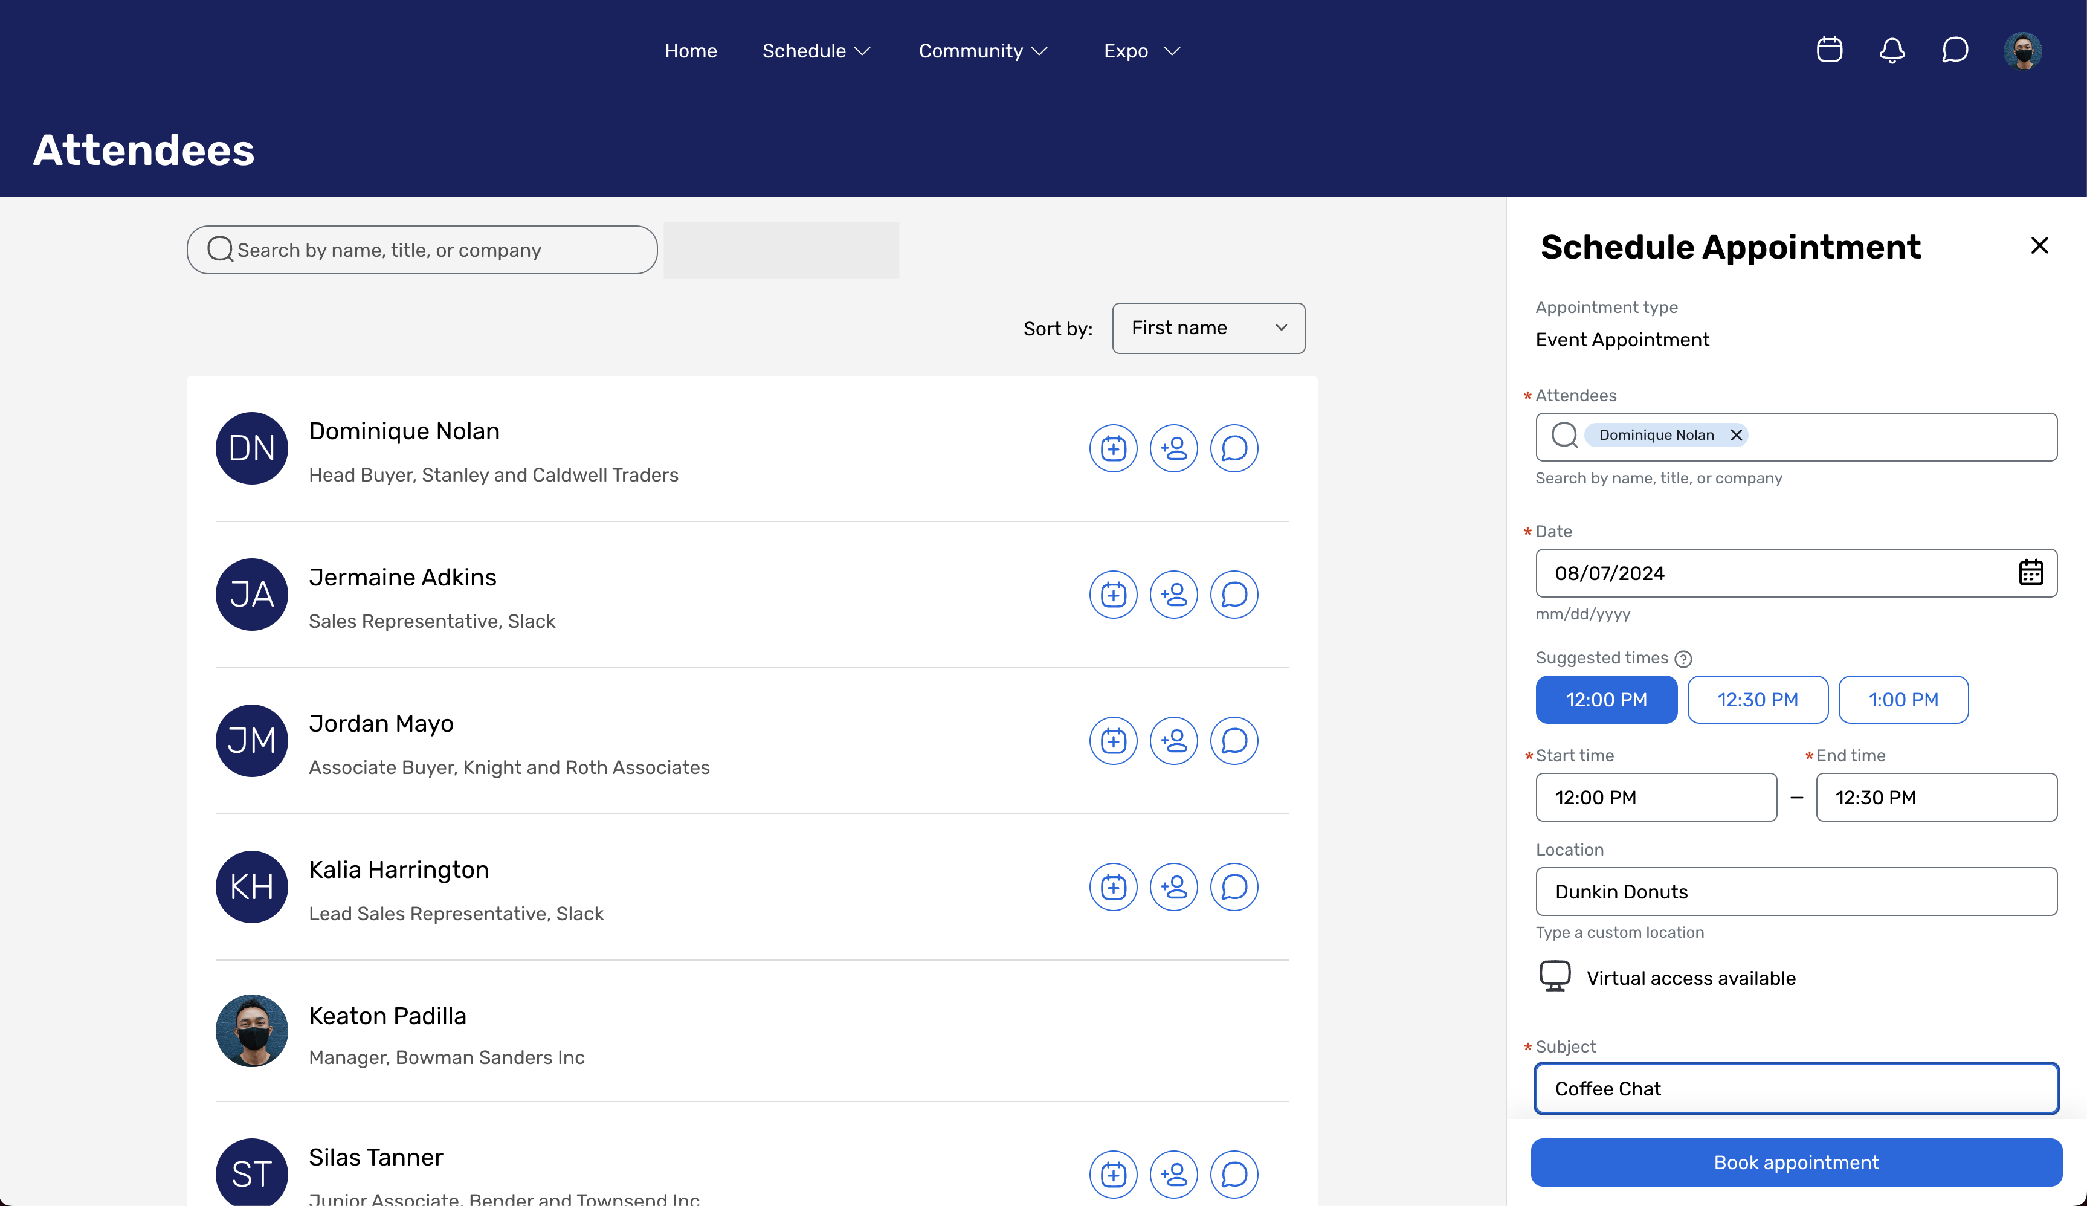The height and width of the screenshot is (1206, 2087).
Task: Schedule appointment with Jermaine Adkins
Action: coord(1113,594)
